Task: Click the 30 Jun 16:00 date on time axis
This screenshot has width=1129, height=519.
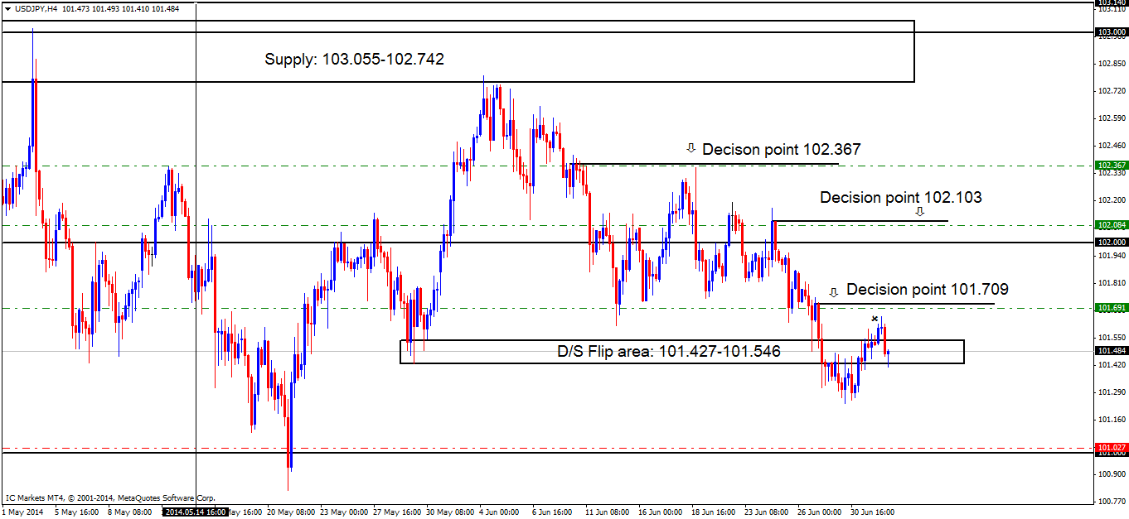Action: click(874, 512)
